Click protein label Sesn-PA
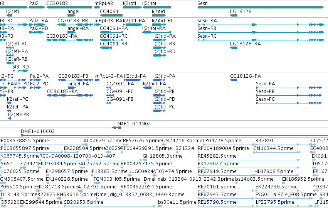The image size is (328, 208). pyautogui.click(x=266, y=84)
